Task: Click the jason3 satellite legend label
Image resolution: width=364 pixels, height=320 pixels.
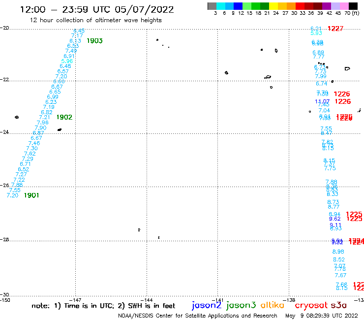Action: pyautogui.click(x=241, y=305)
